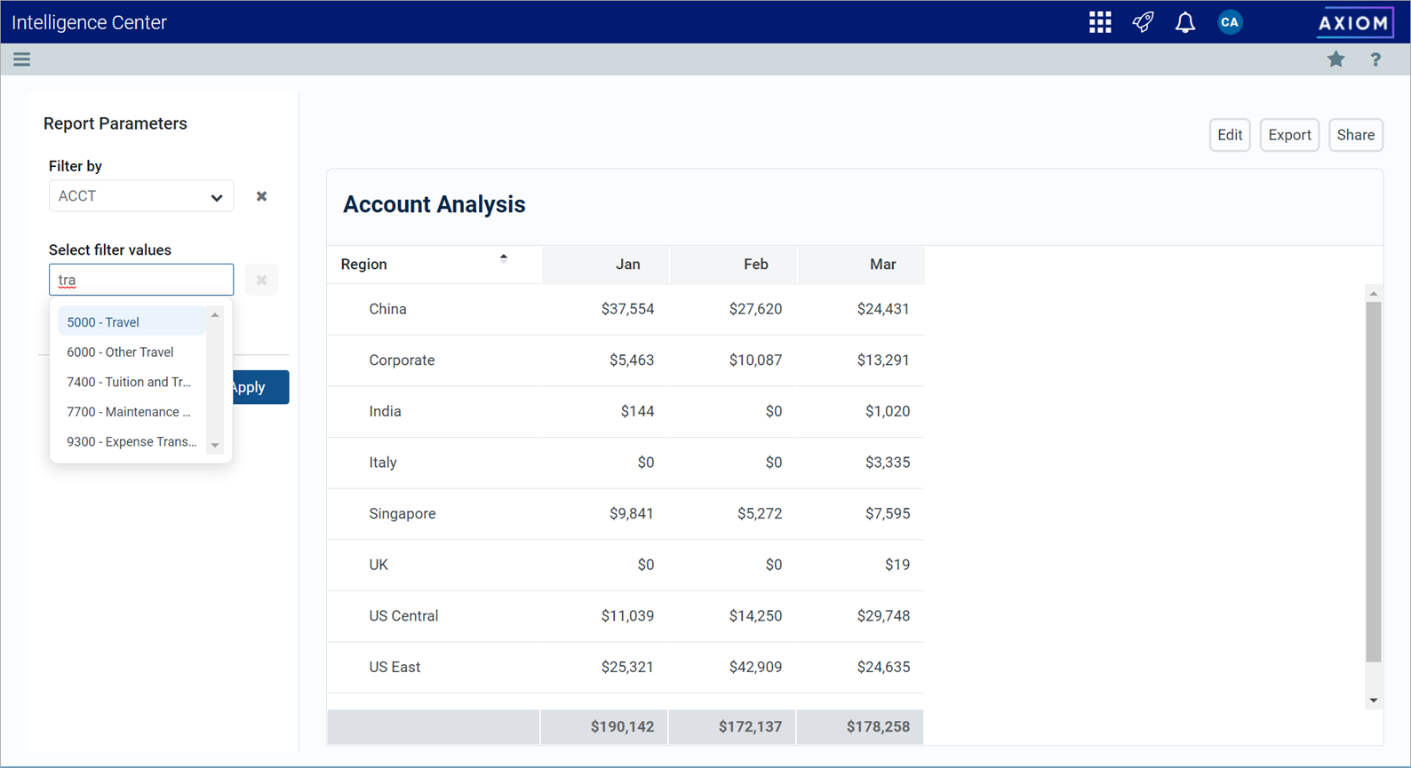
Task: Select 6000 - Other Travel option
Action: tap(132, 352)
